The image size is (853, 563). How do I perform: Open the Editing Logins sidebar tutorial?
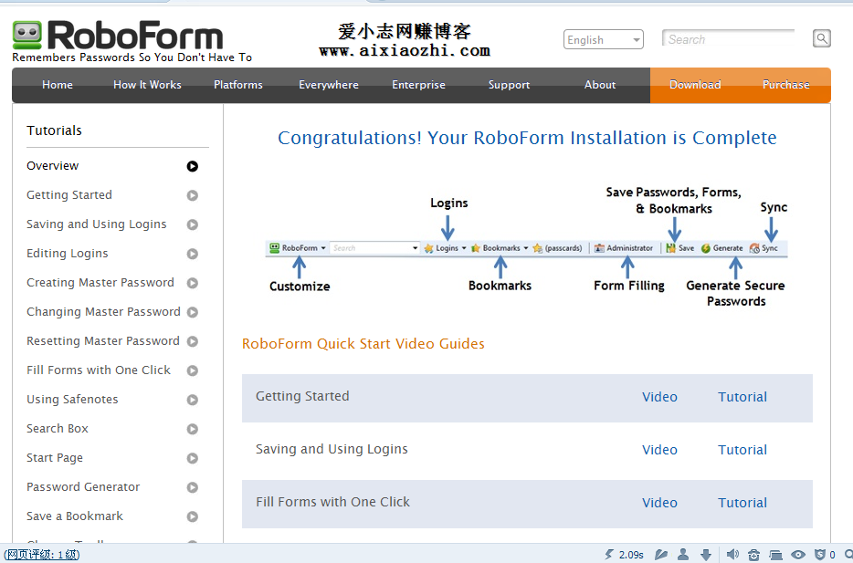(68, 254)
